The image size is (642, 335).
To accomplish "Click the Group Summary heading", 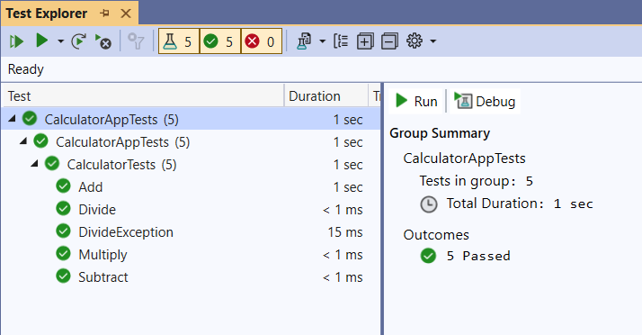I will [x=440, y=133].
